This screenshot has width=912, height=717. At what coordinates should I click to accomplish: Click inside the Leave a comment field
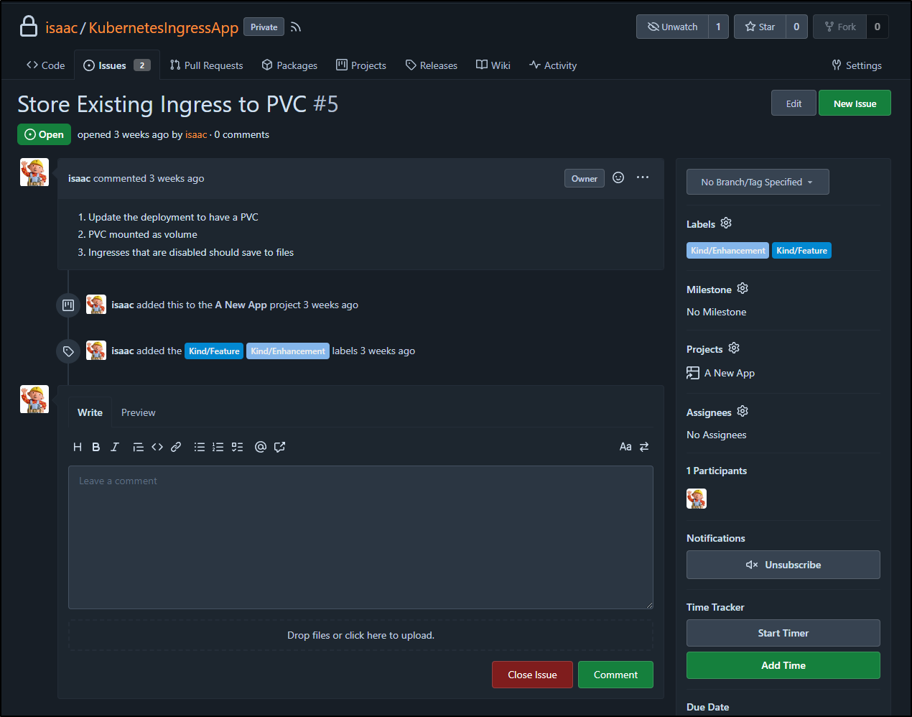tap(360, 537)
